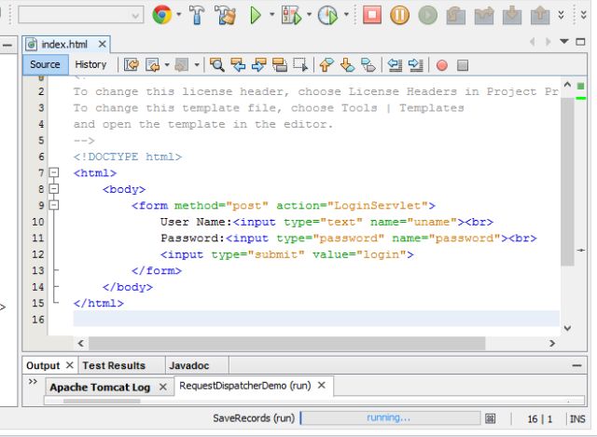
Task: Open the Javadoc tab
Action: pyautogui.click(x=189, y=366)
